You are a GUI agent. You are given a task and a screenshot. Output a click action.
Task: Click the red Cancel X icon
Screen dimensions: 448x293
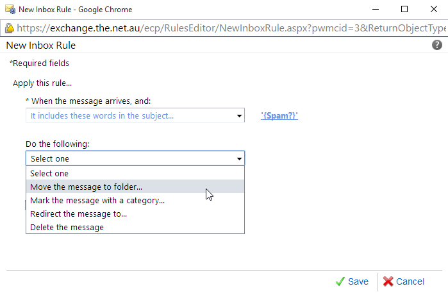coord(388,281)
